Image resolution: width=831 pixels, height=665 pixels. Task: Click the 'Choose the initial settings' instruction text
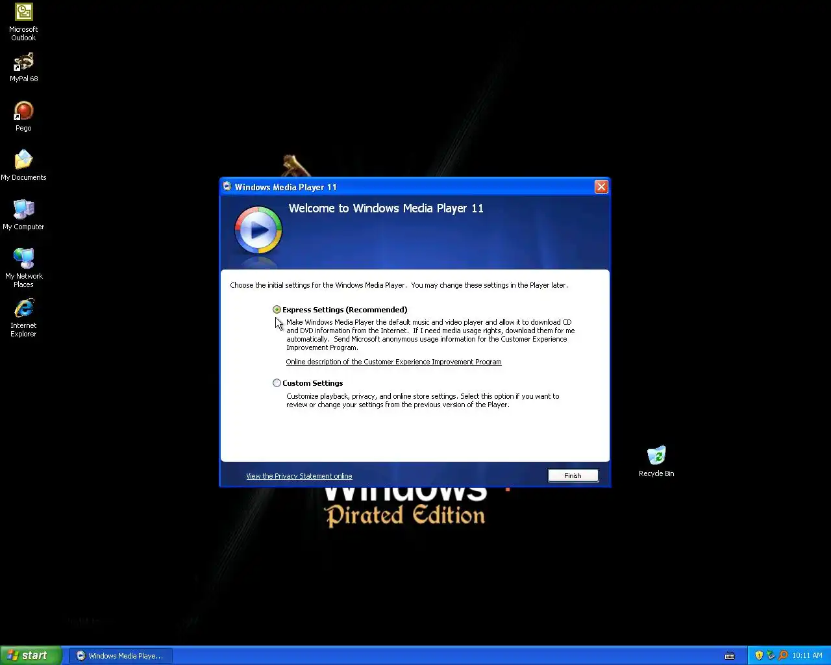(x=399, y=285)
